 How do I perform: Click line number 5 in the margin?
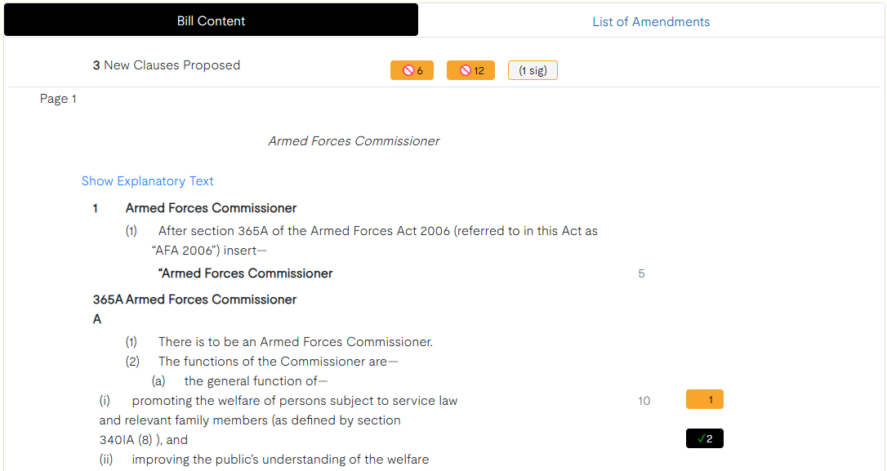point(641,273)
